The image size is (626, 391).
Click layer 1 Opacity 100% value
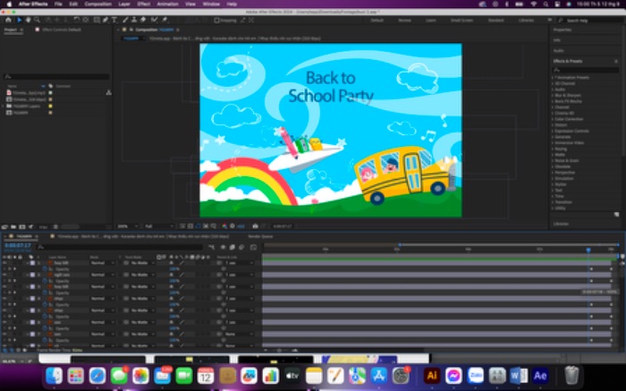[174, 268]
